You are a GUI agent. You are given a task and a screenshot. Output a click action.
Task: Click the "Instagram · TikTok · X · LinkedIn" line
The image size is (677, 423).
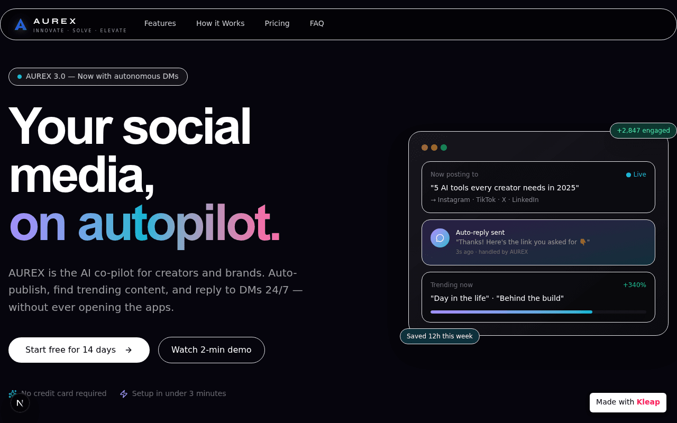[x=484, y=200]
